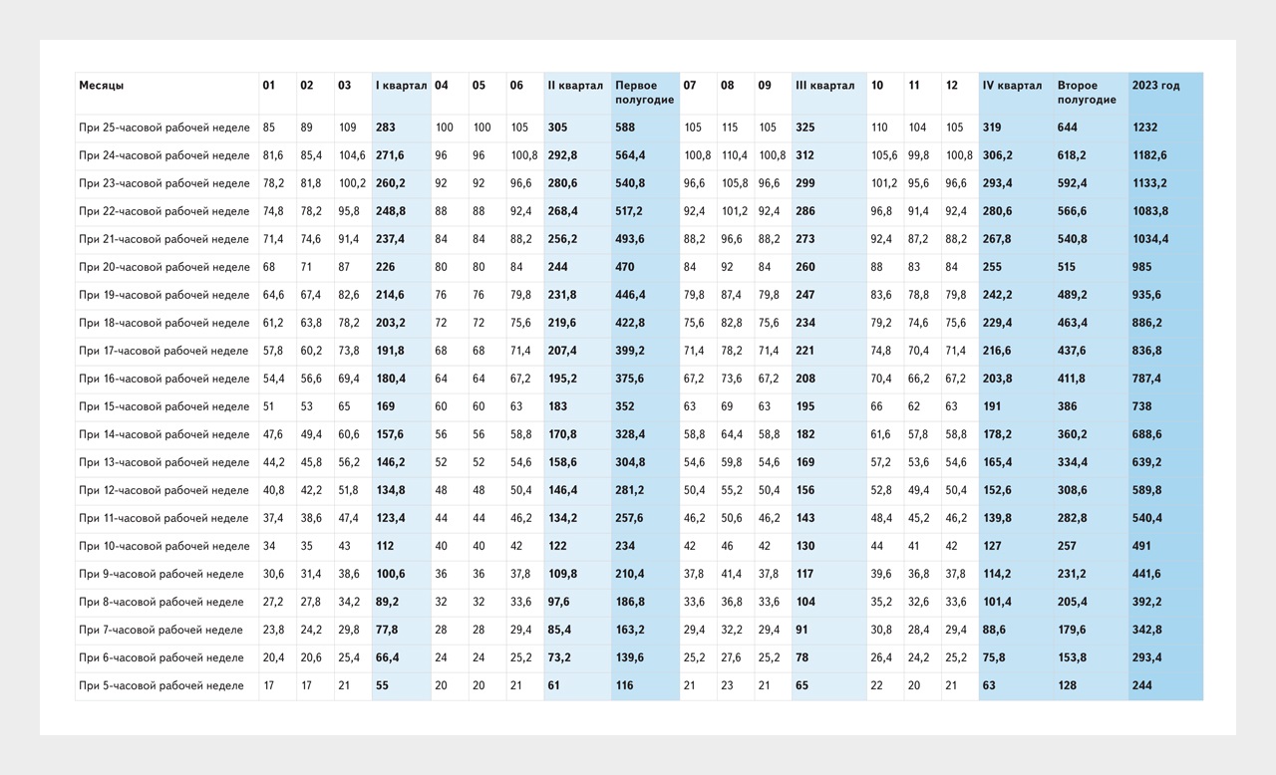
Task: Select row label 'При 9-часовой рабочей неделе'
Action: coord(161,574)
